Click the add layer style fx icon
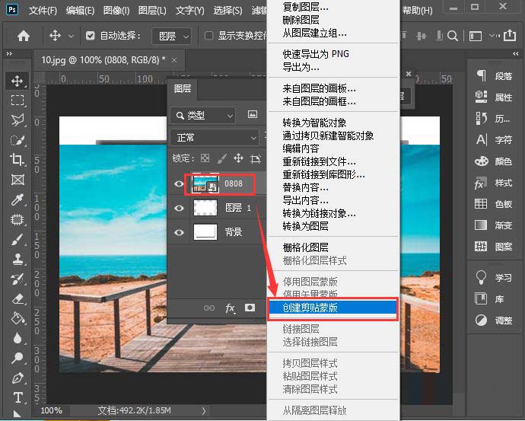This screenshot has width=525, height=421. [x=230, y=308]
